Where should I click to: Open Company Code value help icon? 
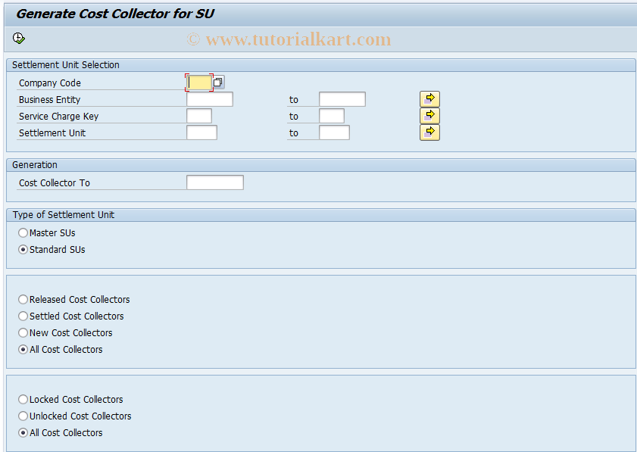(x=217, y=83)
